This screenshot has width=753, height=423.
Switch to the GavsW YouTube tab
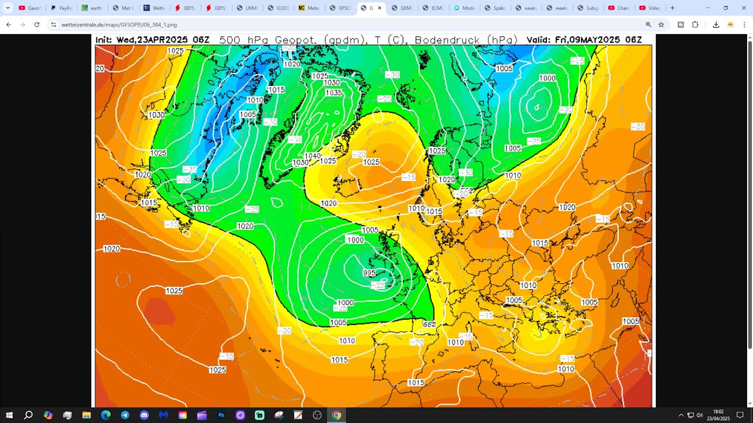[x=29, y=8]
